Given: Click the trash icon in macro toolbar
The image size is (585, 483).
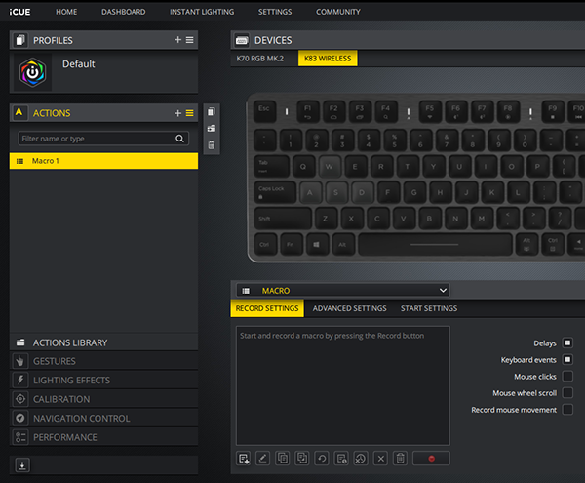Looking at the screenshot, I should click(x=400, y=458).
